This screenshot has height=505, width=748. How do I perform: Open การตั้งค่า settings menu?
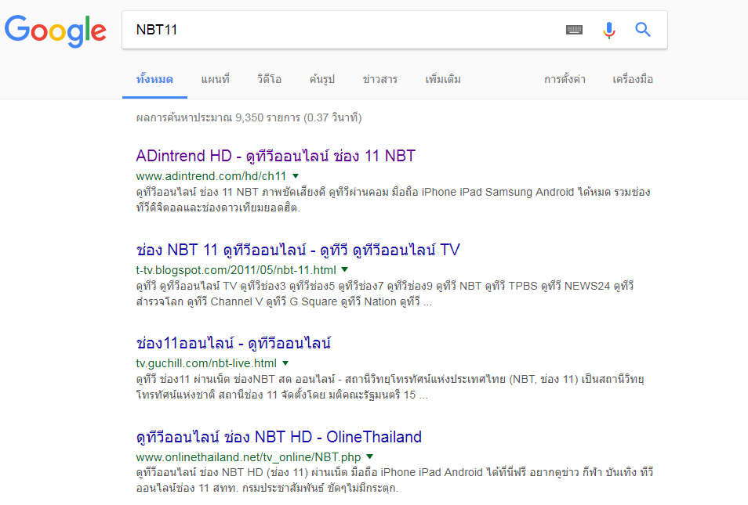pyautogui.click(x=565, y=79)
